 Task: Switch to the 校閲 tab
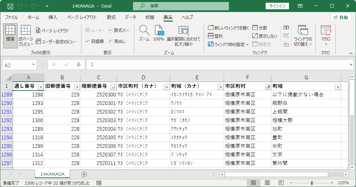pos(150,17)
